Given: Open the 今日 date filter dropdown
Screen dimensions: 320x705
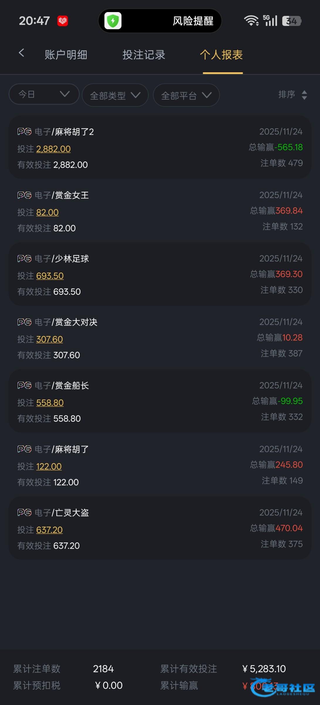Looking at the screenshot, I should click(44, 94).
